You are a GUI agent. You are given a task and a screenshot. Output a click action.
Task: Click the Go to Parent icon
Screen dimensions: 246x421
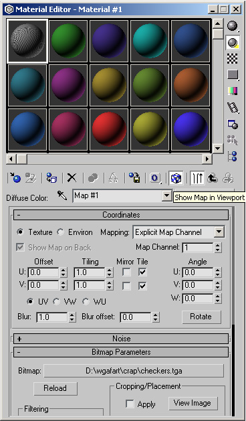point(212,178)
